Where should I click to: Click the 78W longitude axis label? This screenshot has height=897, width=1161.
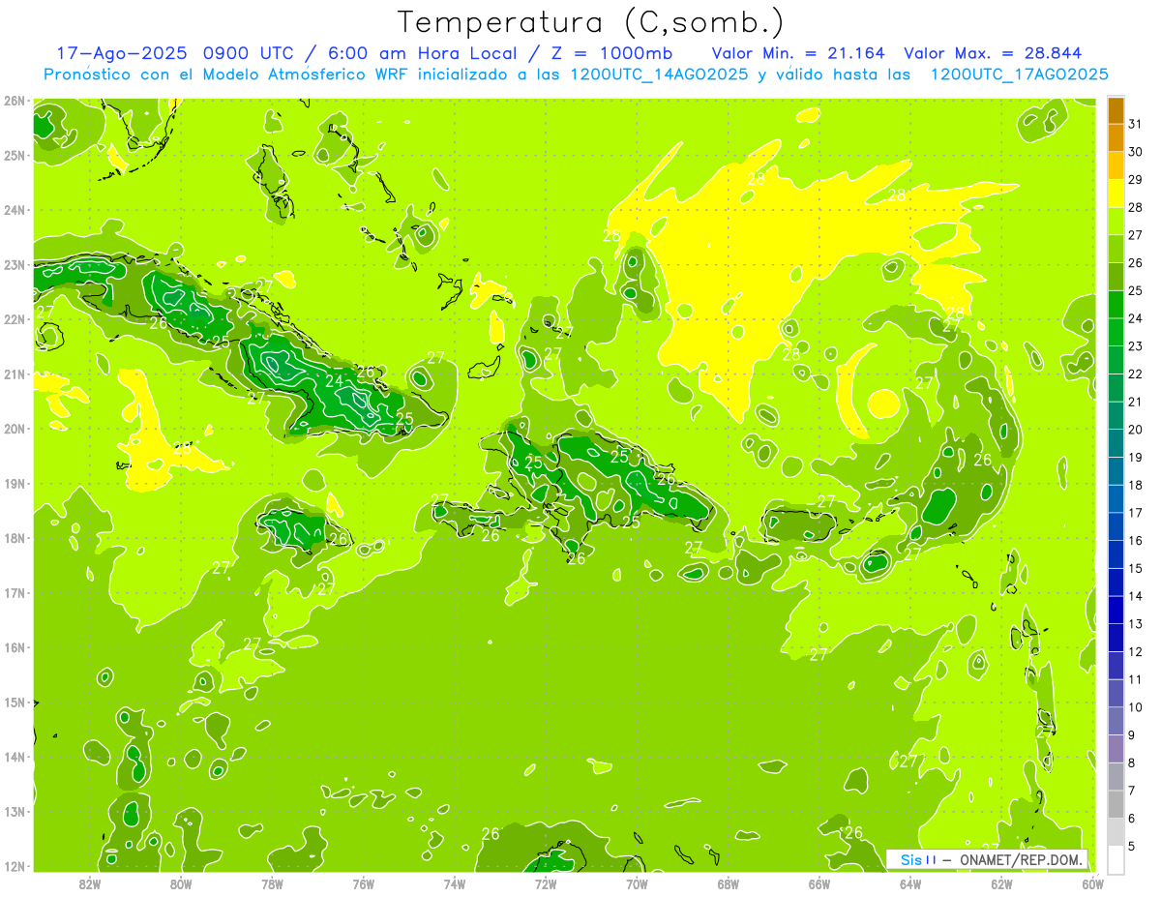click(272, 883)
